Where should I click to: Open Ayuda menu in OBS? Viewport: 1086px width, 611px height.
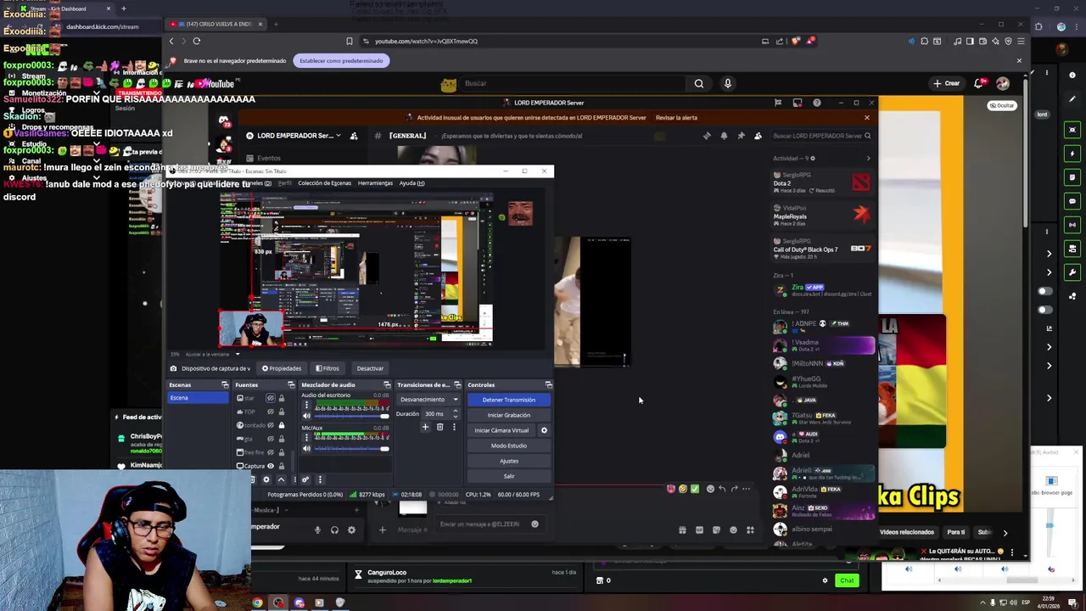[x=411, y=183]
